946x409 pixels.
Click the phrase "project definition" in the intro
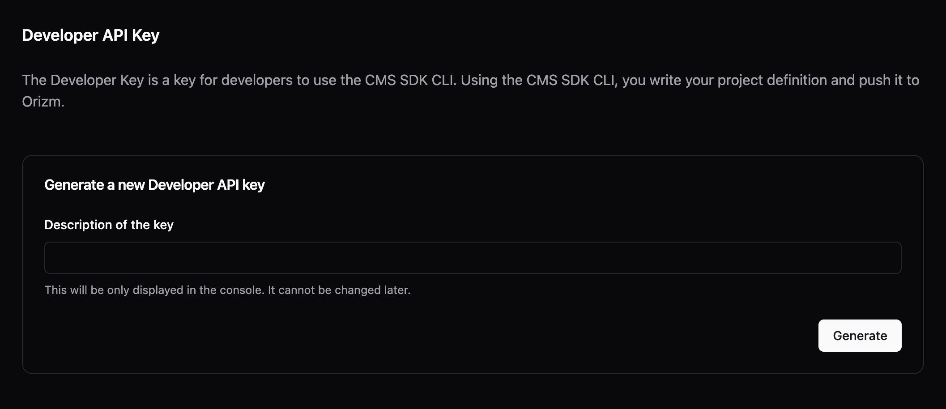point(772,80)
